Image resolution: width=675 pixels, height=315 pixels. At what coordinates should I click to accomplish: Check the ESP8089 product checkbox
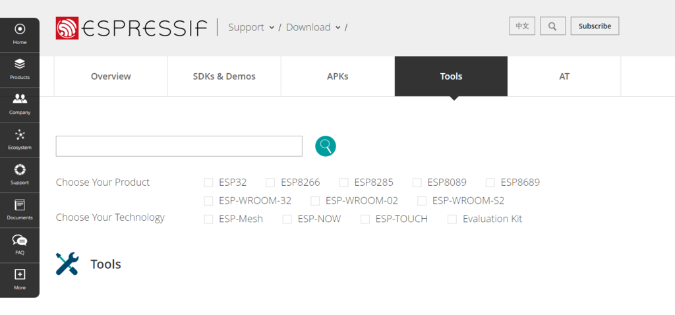(417, 183)
